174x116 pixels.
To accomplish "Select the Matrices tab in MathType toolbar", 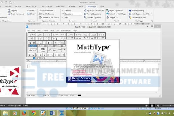I will pyautogui.click(x=58, y=46).
